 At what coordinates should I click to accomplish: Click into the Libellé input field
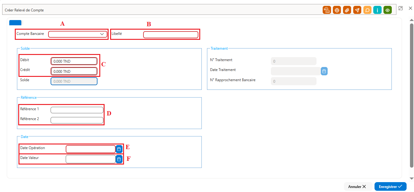171,35
